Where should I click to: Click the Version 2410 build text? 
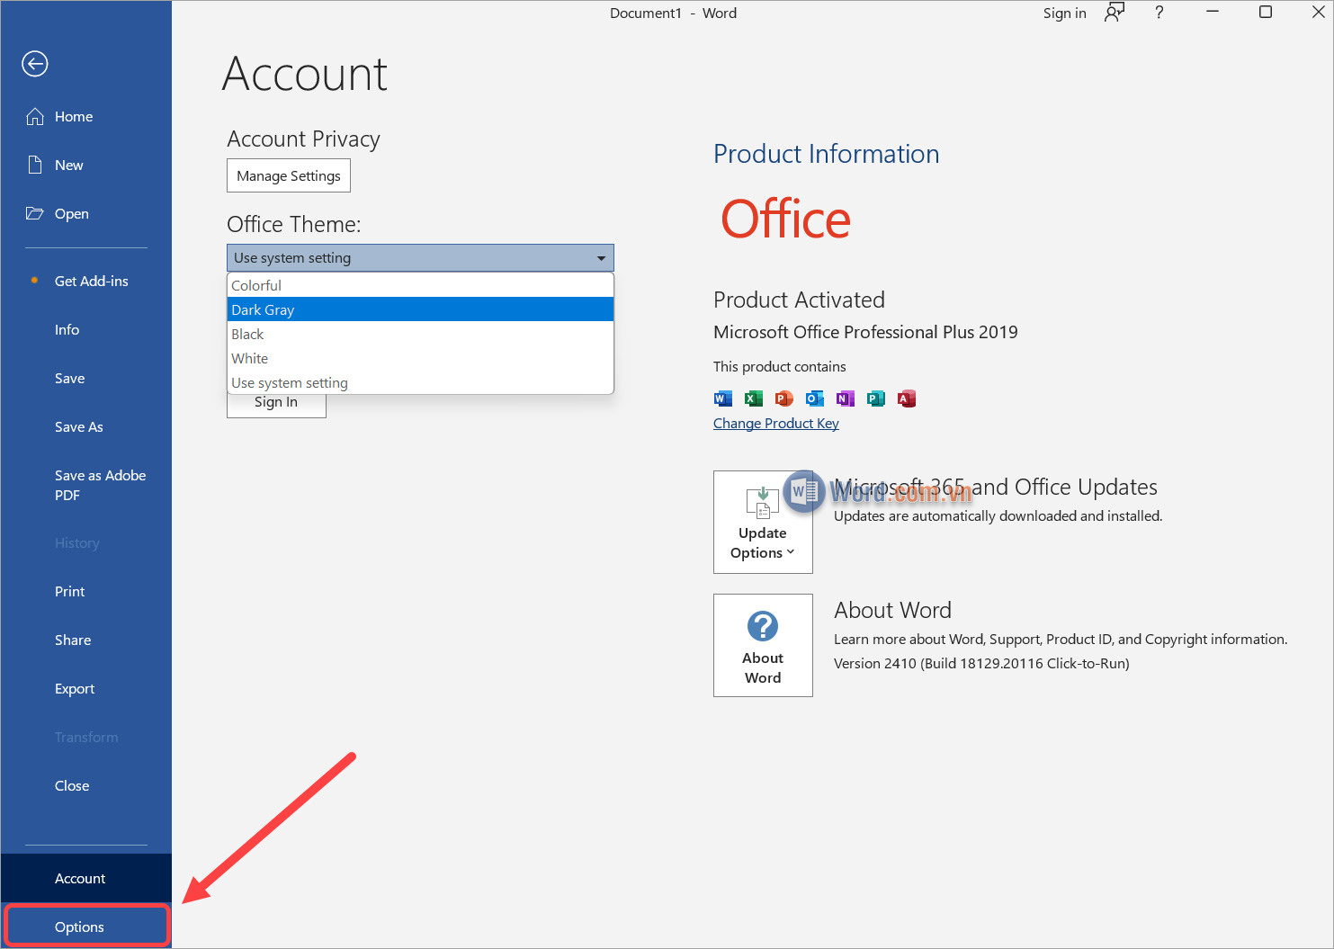pos(981,663)
